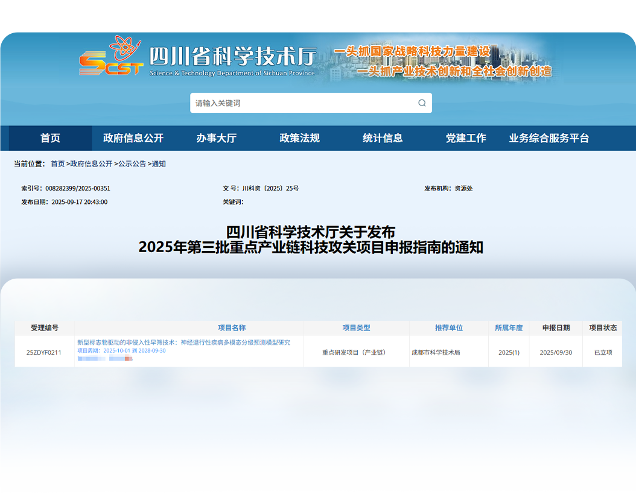Sort by the 项目名称 column header
The width and height of the screenshot is (636, 497).
[232, 328]
